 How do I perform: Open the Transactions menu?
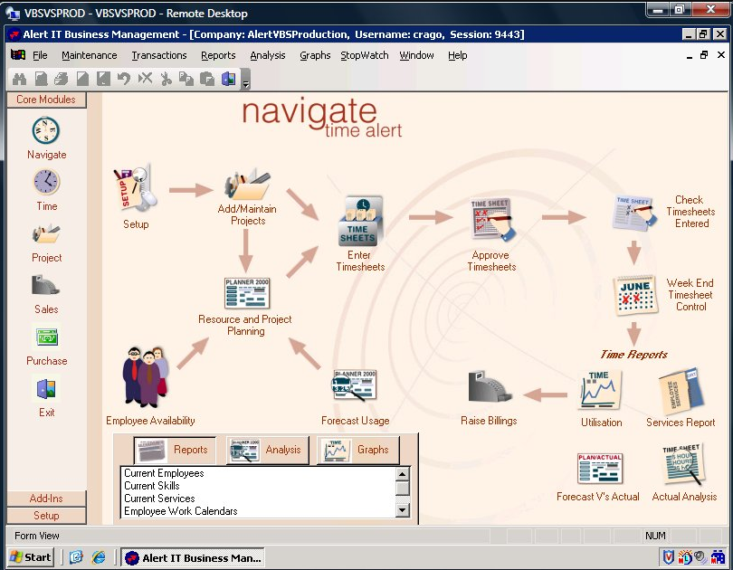click(159, 55)
